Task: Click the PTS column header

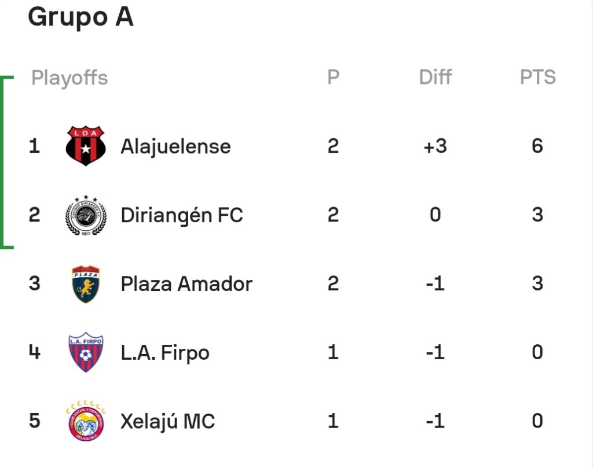Action: pos(538,77)
